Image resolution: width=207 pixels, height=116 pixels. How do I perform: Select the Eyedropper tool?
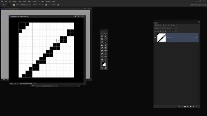pos(105,39)
